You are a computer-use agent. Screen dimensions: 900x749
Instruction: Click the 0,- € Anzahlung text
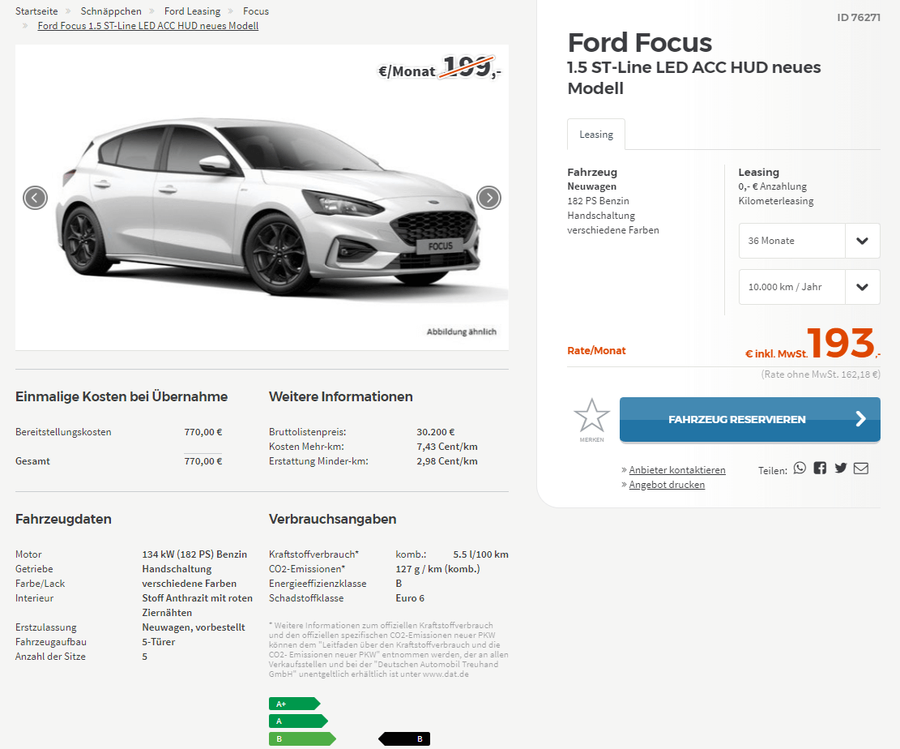point(773,186)
